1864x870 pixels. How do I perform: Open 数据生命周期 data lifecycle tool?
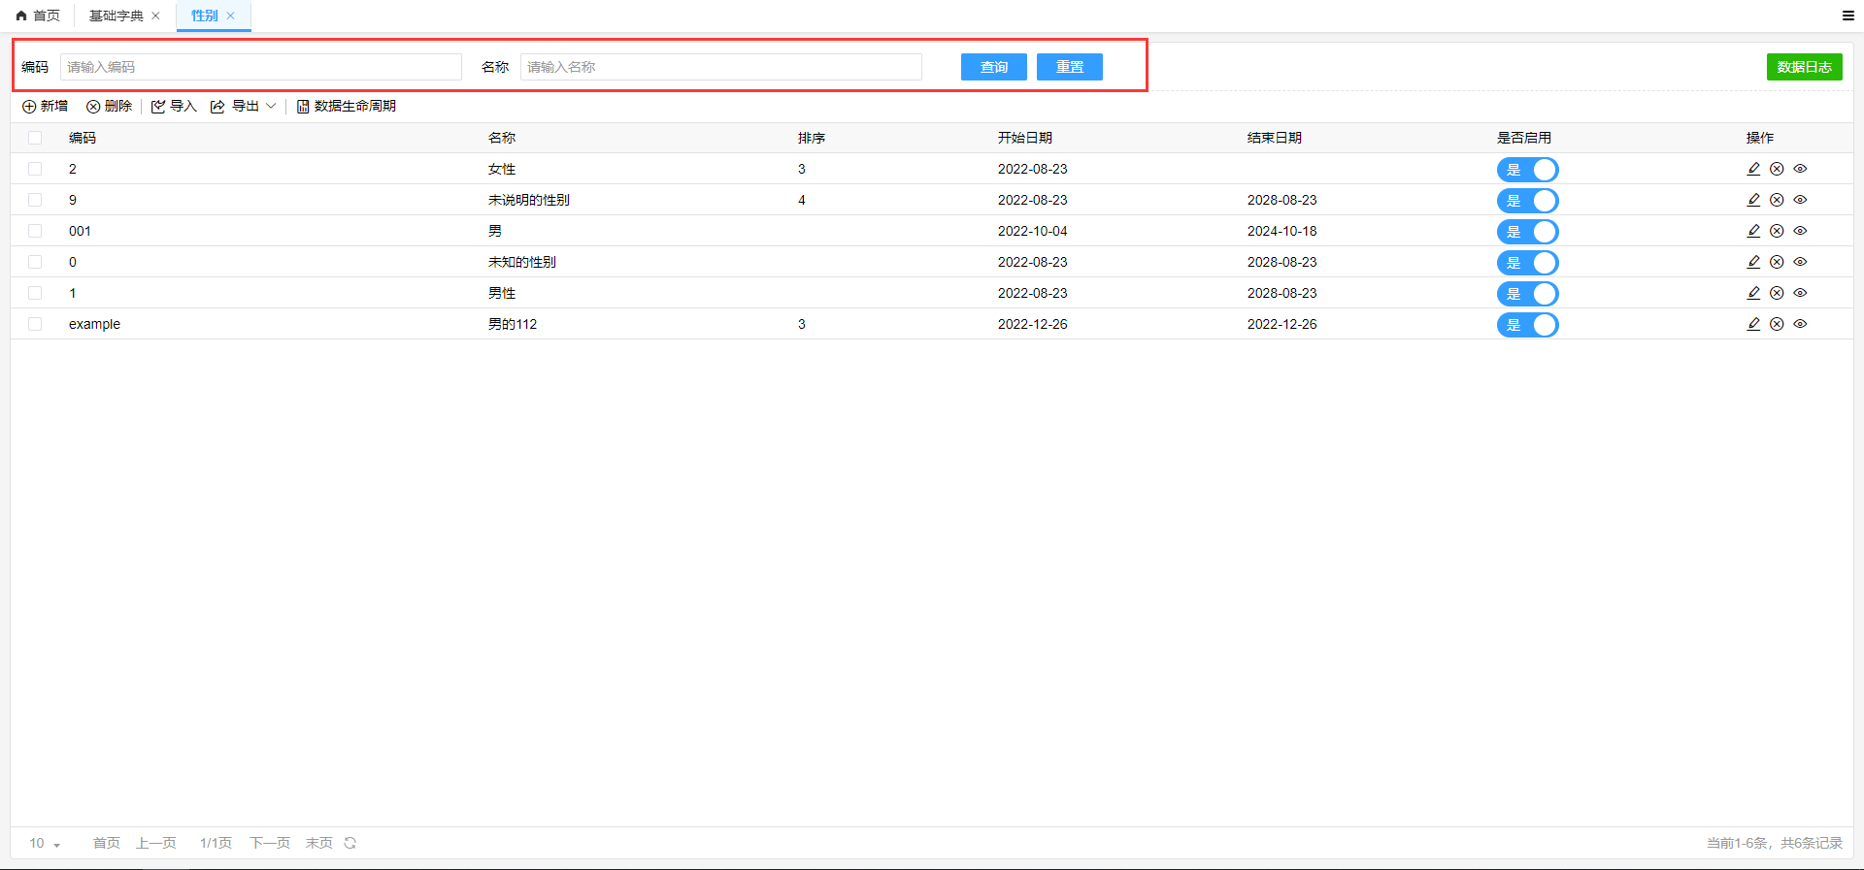346,106
